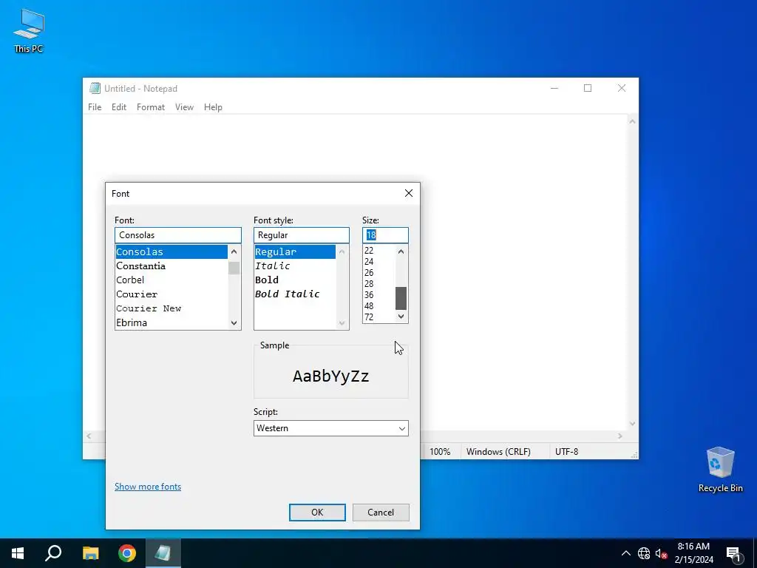Follow the Show more fonts link
The width and height of the screenshot is (757, 568).
148,487
